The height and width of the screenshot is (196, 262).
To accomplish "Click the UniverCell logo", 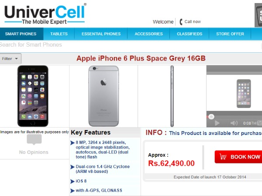I will coord(45,14).
